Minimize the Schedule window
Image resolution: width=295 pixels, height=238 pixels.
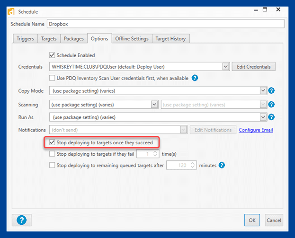coord(256,10)
